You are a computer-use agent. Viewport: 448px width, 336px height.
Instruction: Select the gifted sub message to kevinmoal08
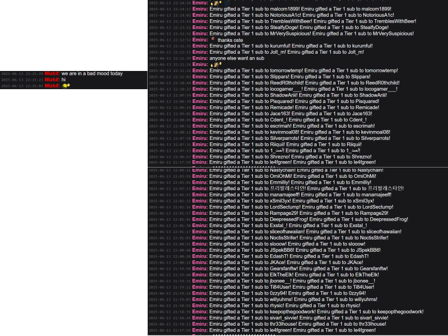click(x=300, y=132)
